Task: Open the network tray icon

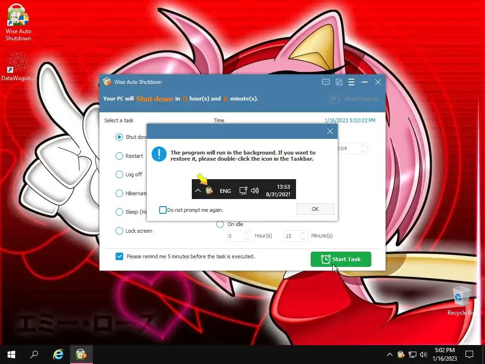Action: [413, 355]
